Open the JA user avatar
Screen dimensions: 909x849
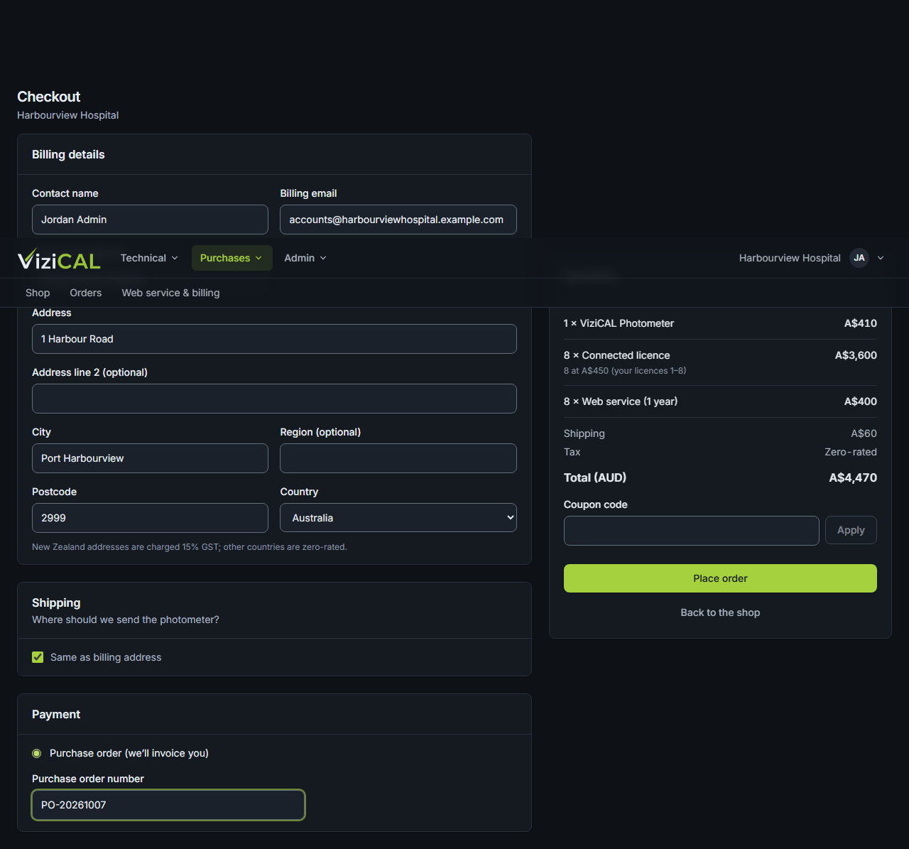coord(859,258)
